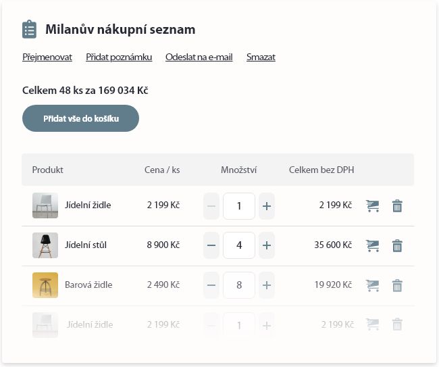Image resolution: width=439 pixels, height=367 pixels.
Task: Add first Jídelní židle row to cart
Action: [372, 205]
